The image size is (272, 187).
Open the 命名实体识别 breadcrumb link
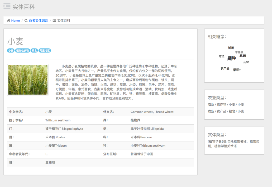(38, 20)
